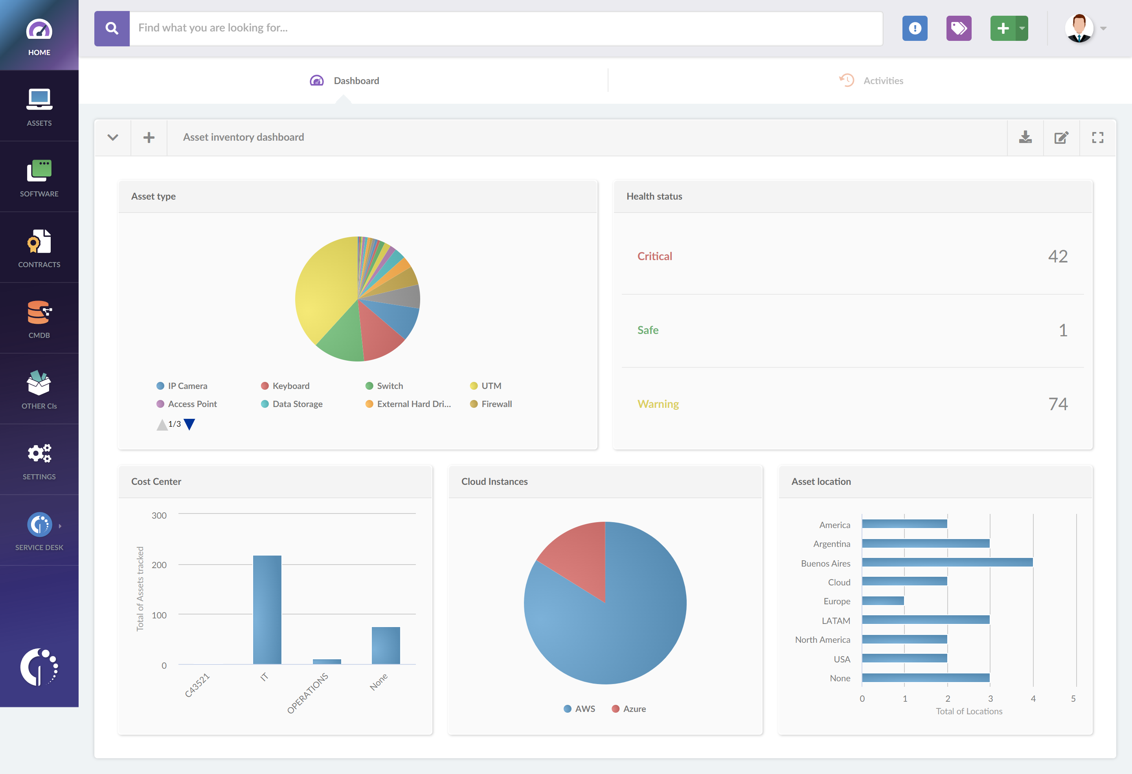The height and width of the screenshot is (774, 1132).
Task: Switch to the Dashboard tab
Action: click(355, 80)
